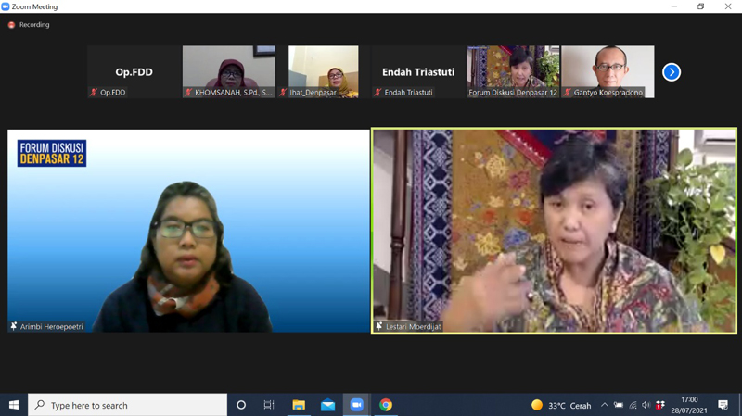
Task: Open the volume control in system tray
Action: (x=646, y=405)
